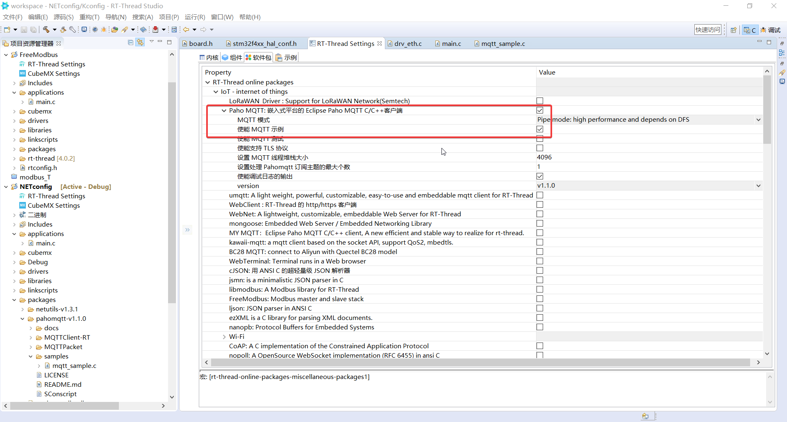Click the Save All icon
This screenshot has height=422, width=787.
coord(34,29)
